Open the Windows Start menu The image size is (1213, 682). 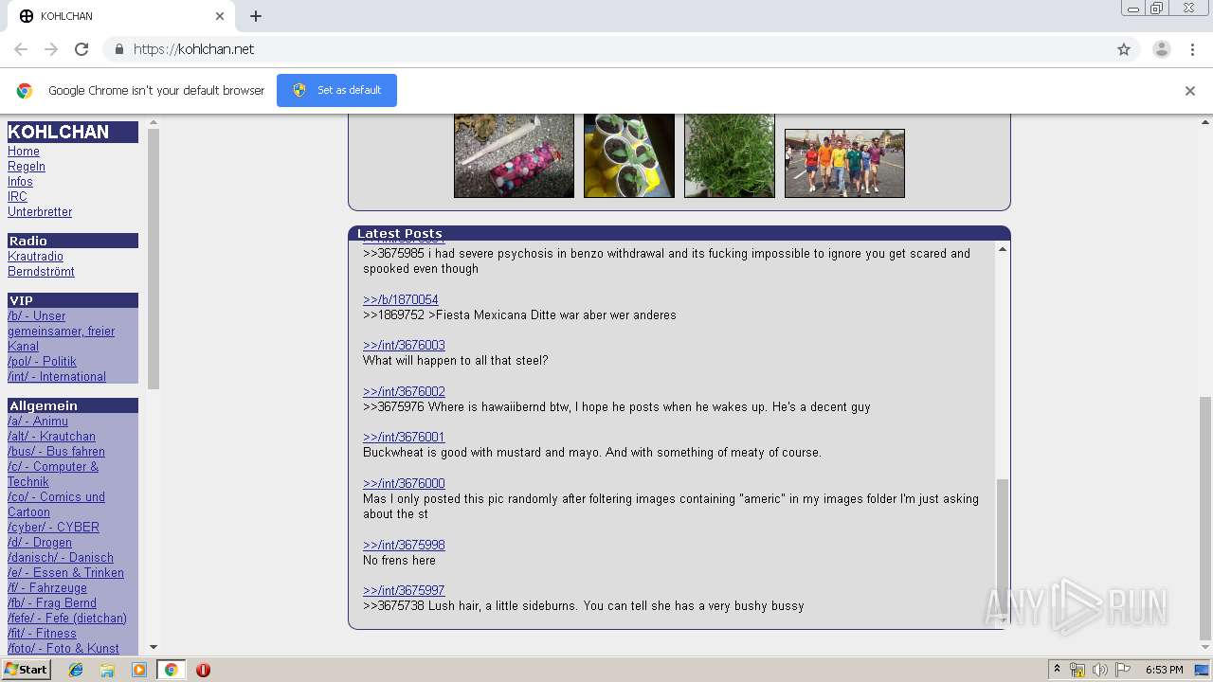coord(26,669)
